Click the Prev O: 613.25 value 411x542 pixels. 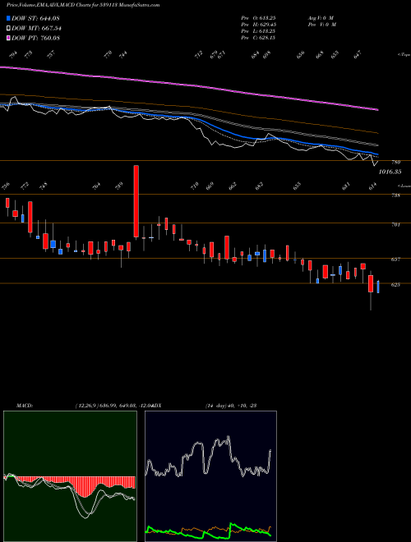click(258, 18)
